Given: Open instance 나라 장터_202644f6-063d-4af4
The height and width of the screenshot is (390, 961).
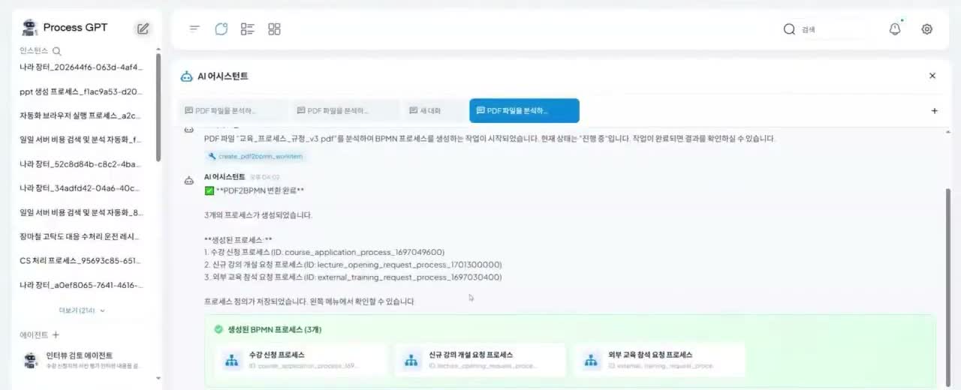Looking at the screenshot, I should click(x=81, y=67).
